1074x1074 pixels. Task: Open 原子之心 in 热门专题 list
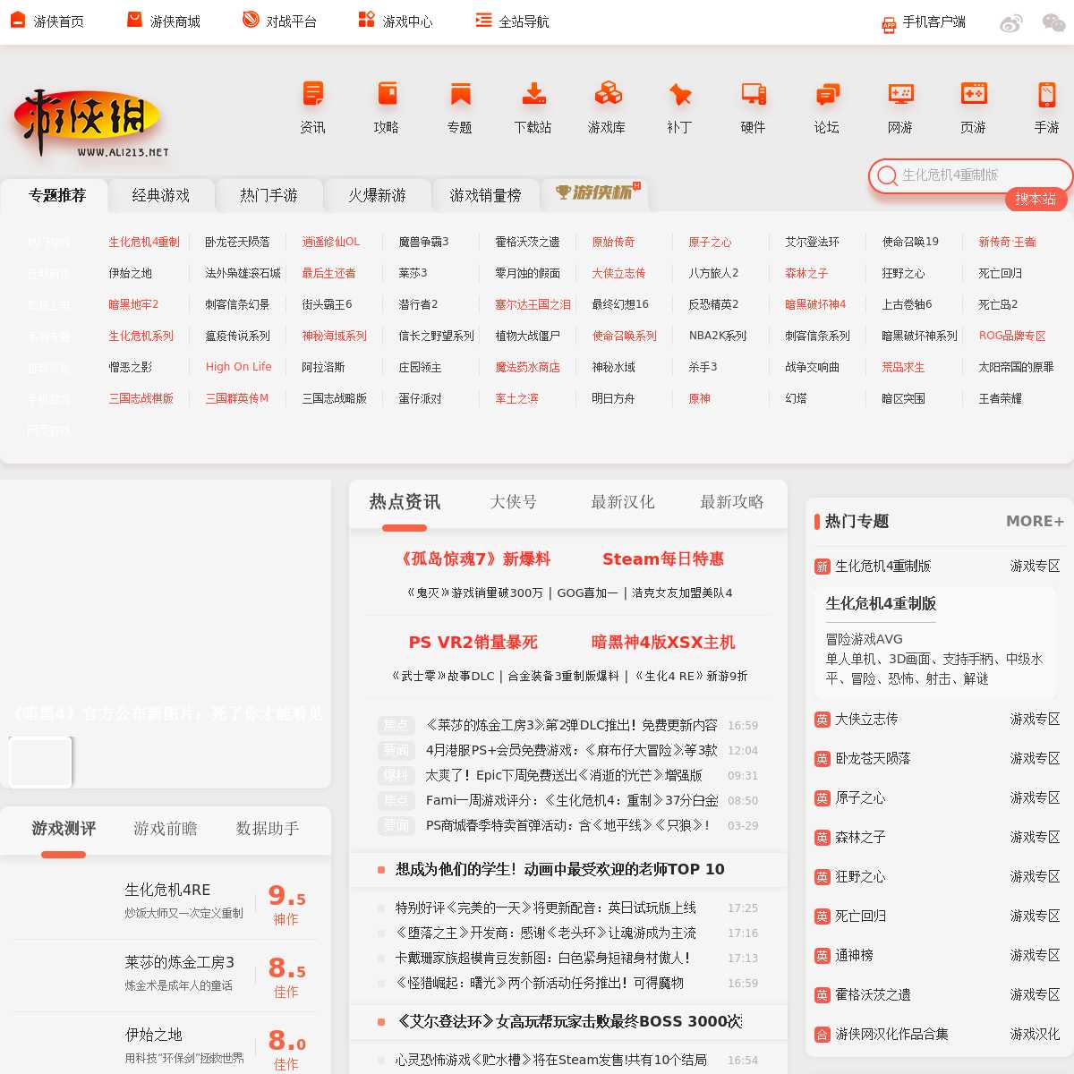tap(860, 798)
